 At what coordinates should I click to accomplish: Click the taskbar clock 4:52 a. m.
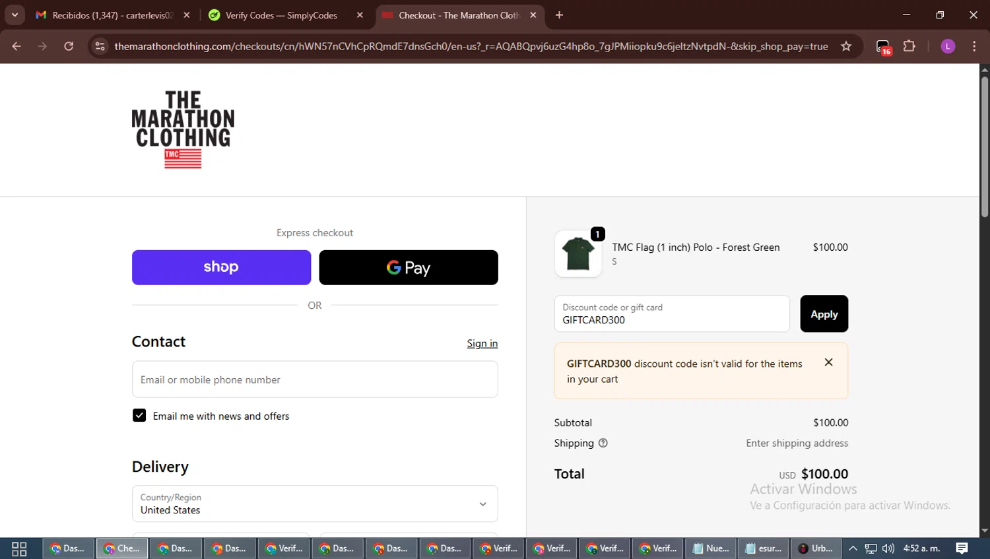pos(921,548)
